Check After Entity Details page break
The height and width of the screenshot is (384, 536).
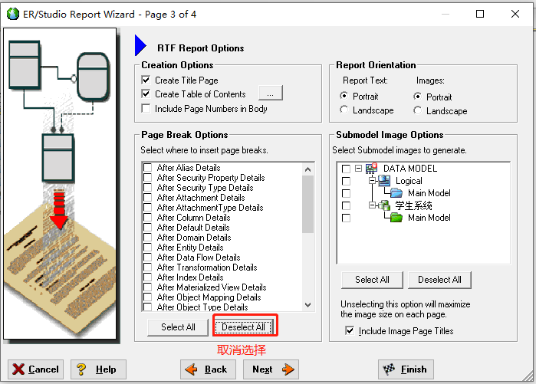(148, 247)
